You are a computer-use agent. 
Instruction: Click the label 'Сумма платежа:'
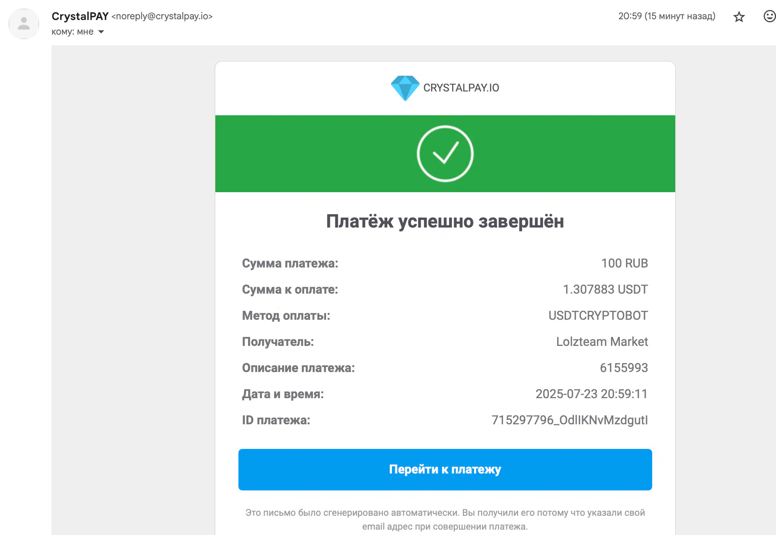click(x=290, y=263)
